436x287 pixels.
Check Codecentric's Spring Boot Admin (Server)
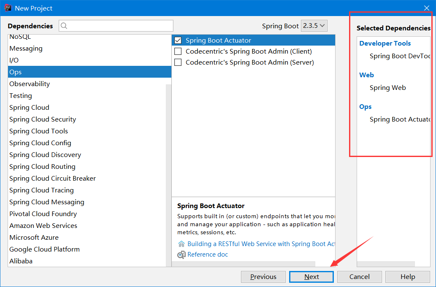(x=178, y=62)
